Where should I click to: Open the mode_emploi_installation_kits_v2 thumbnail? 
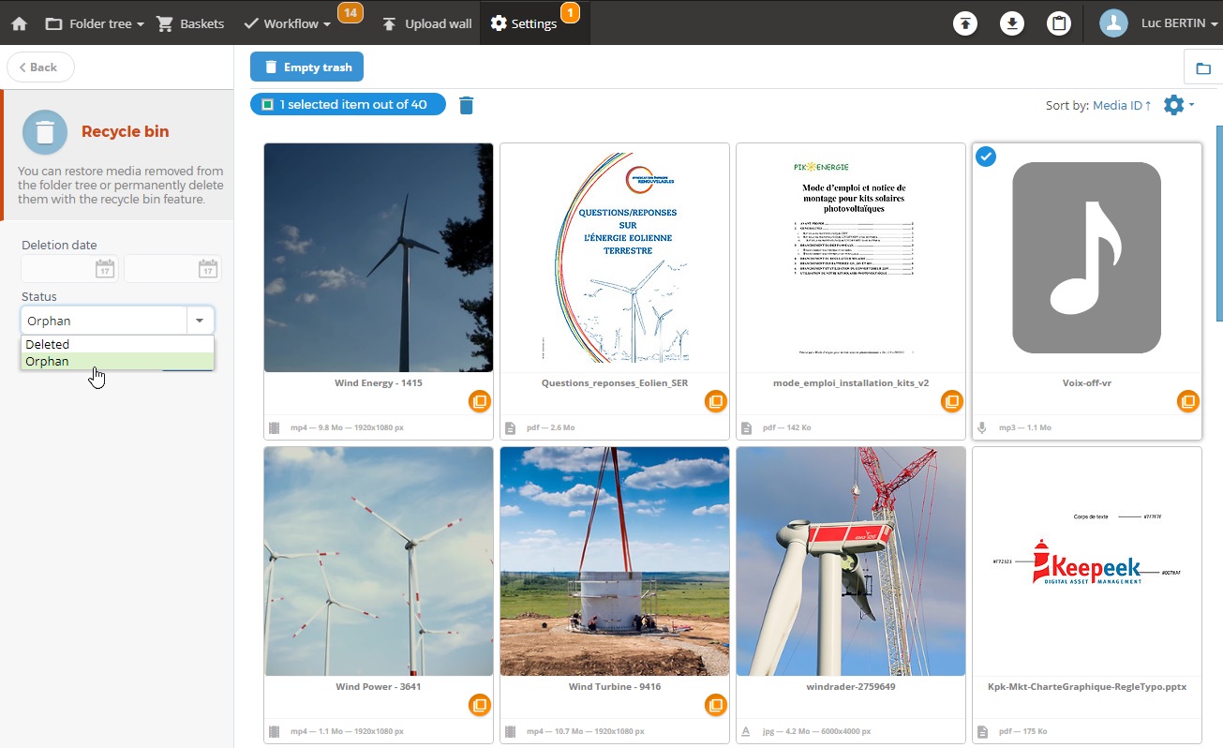(851, 258)
